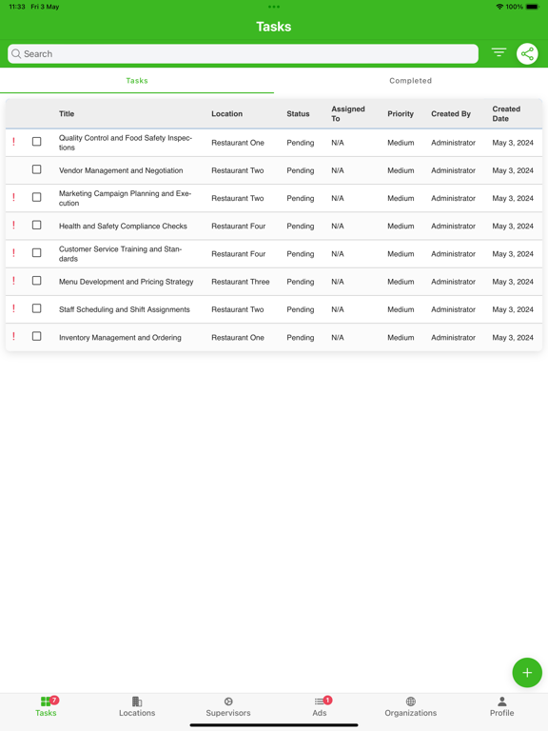This screenshot has width=548, height=731.
Task: Click the exclamation mark on Marketing Campaign row
Action: coord(13,197)
